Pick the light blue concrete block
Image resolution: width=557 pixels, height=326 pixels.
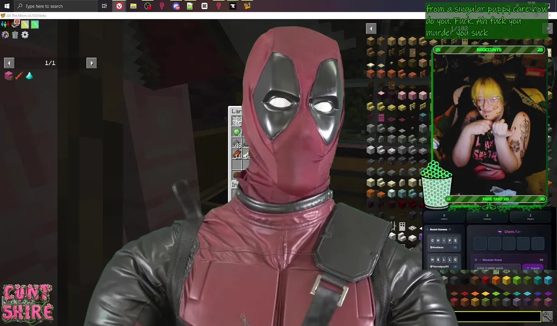(547, 281)
